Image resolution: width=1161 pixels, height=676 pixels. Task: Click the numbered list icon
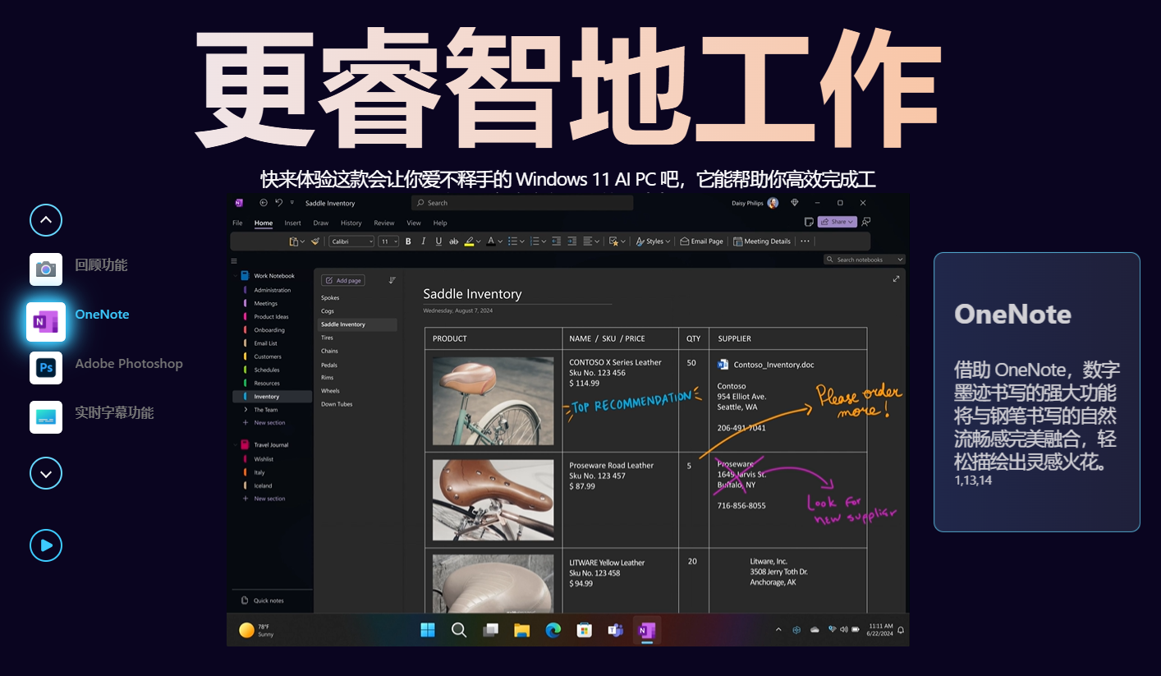point(535,241)
